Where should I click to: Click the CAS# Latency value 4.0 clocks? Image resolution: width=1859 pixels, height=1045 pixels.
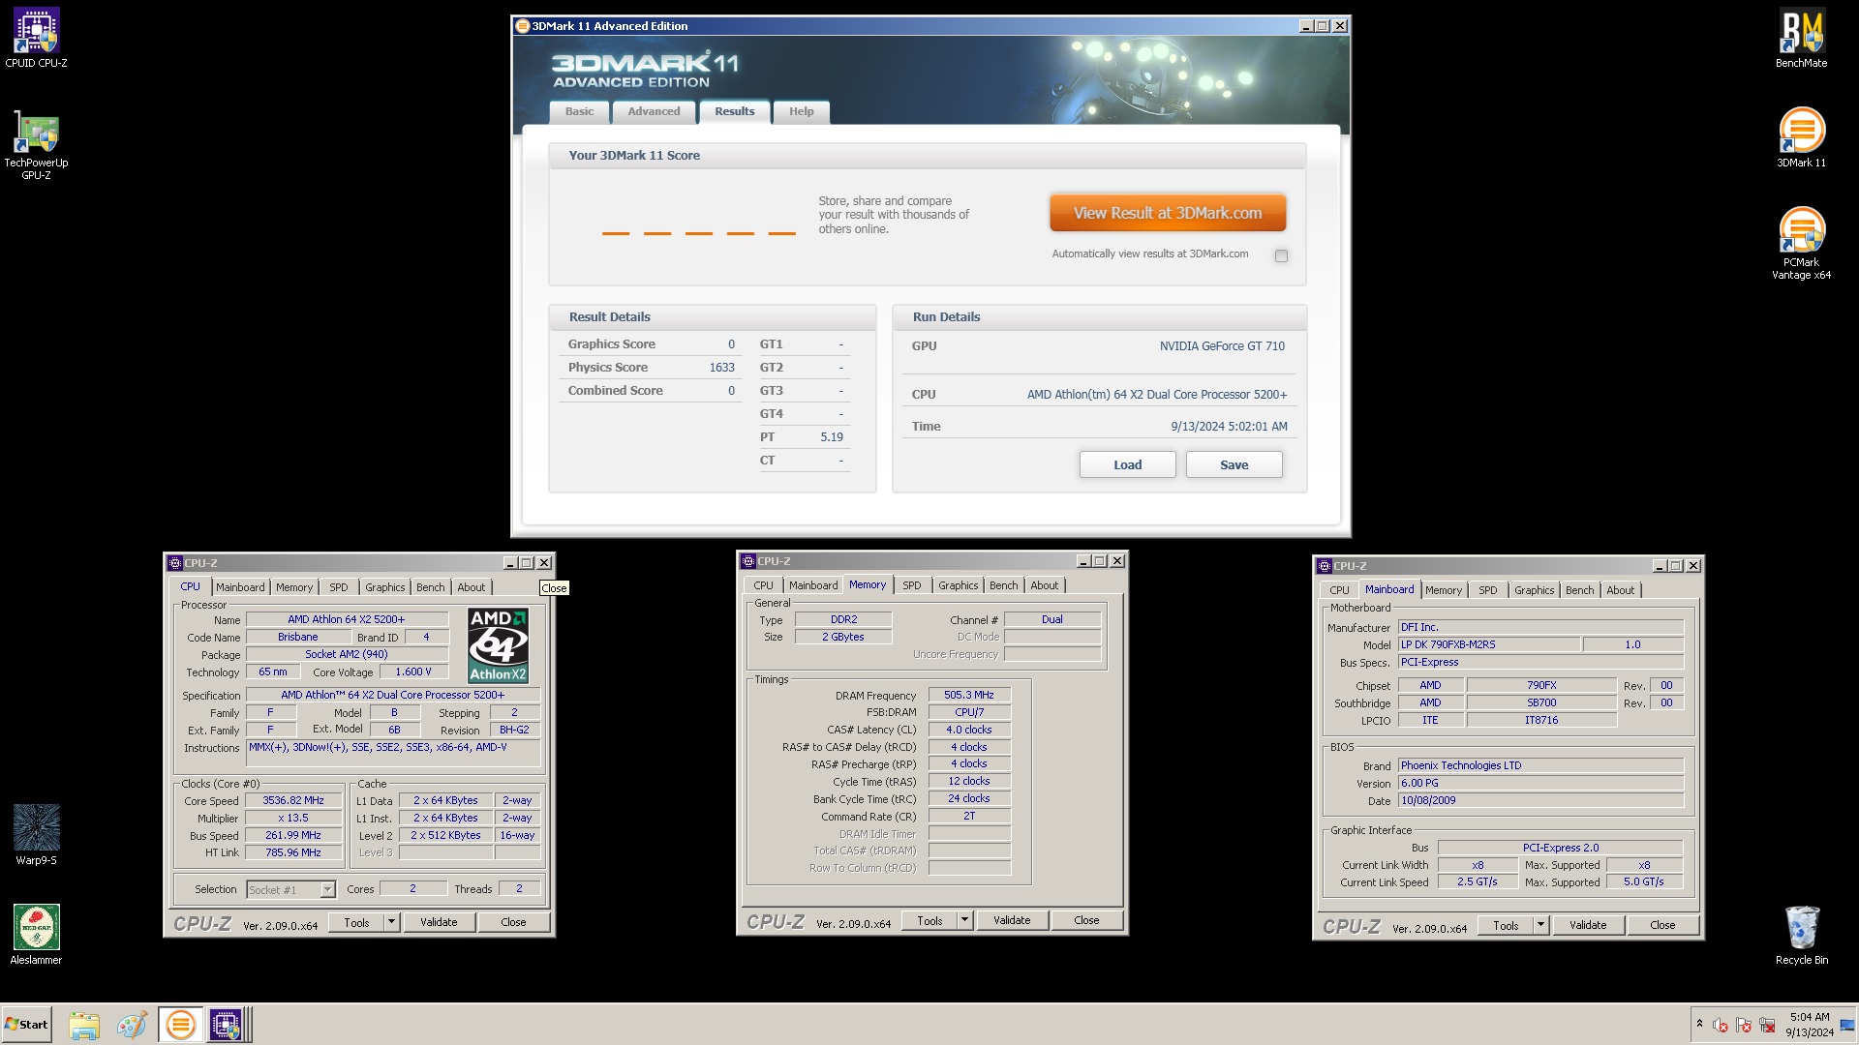coord(969,730)
